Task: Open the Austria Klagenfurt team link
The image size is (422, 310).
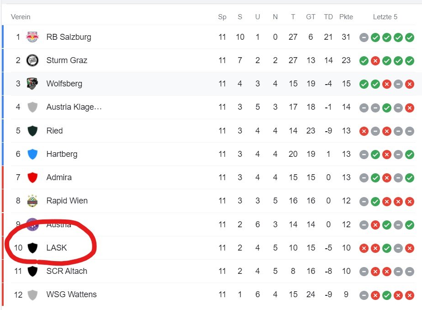Action: [74, 107]
